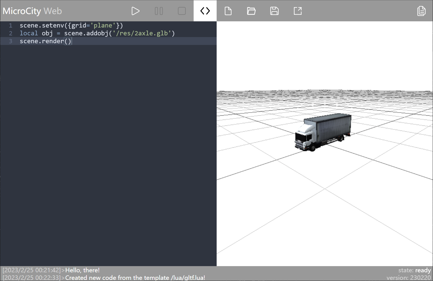The width and height of the screenshot is (433, 281).
Task: Click the 'state: ready' status text
Action: click(x=414, y=270)
